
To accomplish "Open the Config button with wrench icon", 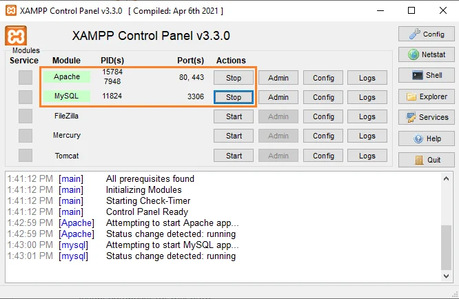I will pos(426,34).
